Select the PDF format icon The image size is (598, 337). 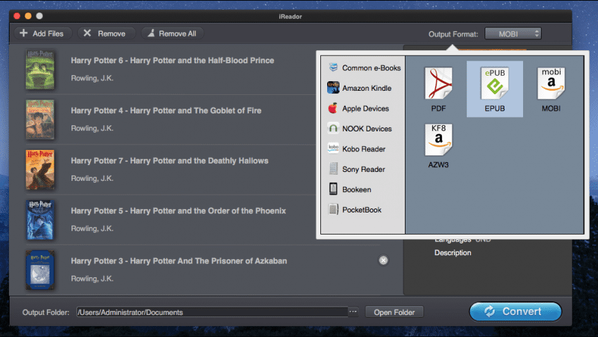[x=439, y=83]
